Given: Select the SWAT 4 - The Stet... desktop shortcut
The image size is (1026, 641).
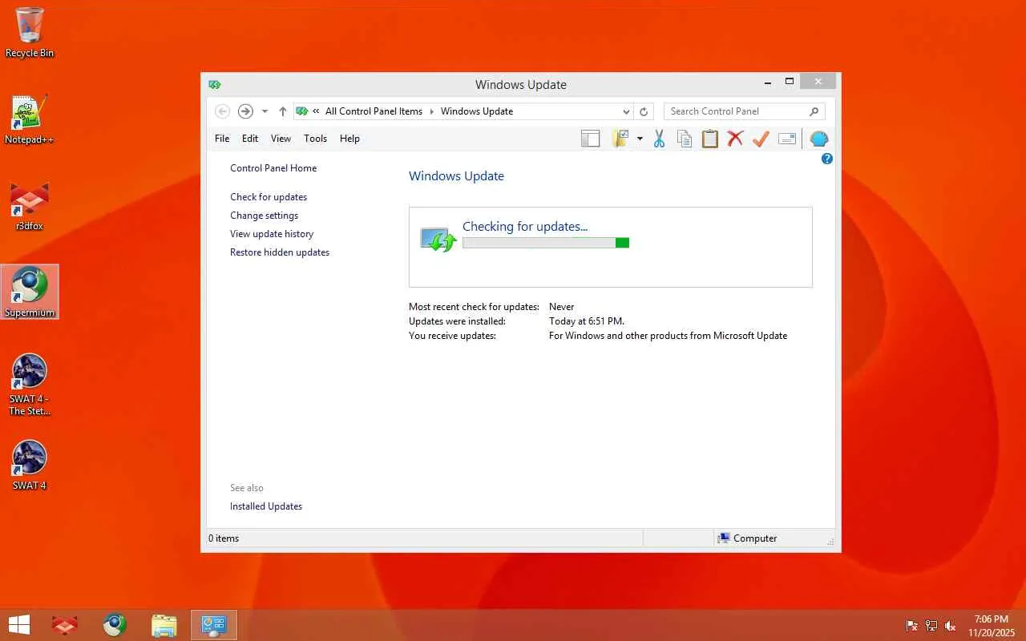Looking at the screenshot, I should point(30,385).
